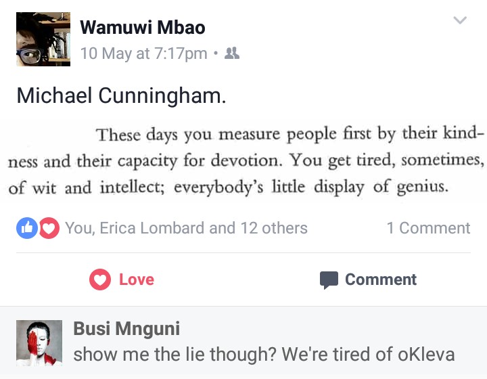Click the red heart reaction icon
This screenshot has height=379, width=487.
click(49, 228)
